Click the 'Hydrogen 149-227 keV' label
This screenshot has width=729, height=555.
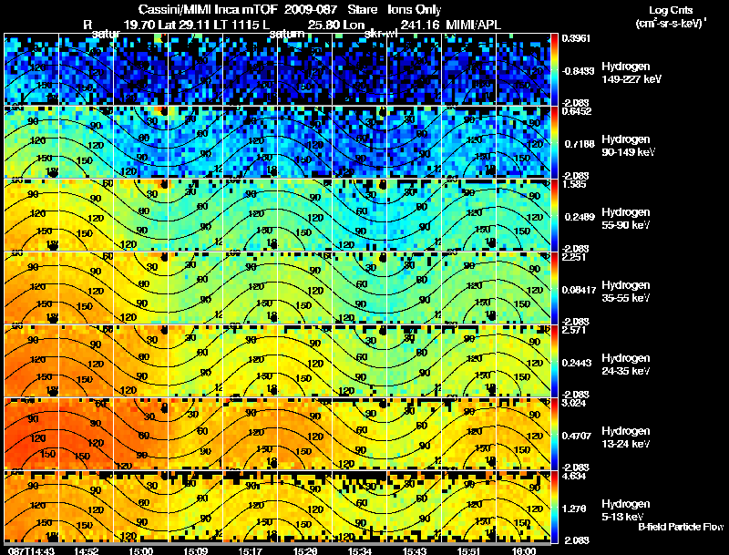tap(631, 73)
